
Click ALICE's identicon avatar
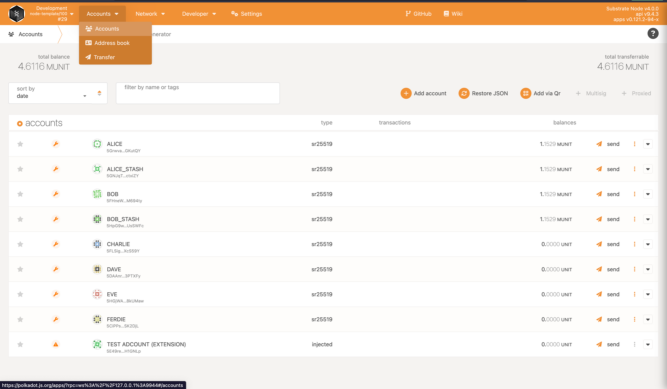(97, 144)
